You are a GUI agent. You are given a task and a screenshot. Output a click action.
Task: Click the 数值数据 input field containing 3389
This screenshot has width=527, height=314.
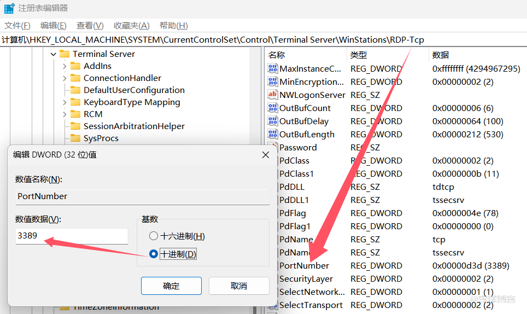click(x=71, y=236)
